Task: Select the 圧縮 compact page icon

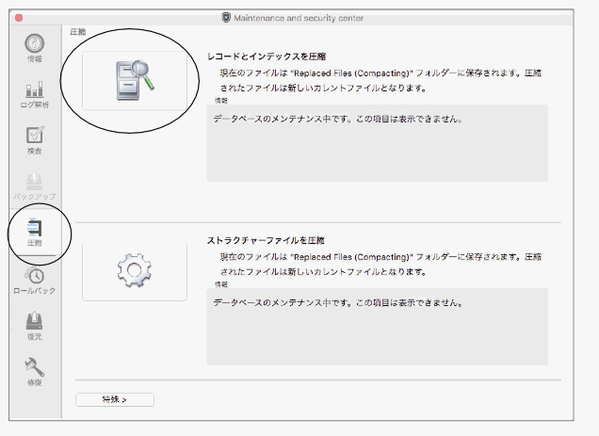Action: 35,232
